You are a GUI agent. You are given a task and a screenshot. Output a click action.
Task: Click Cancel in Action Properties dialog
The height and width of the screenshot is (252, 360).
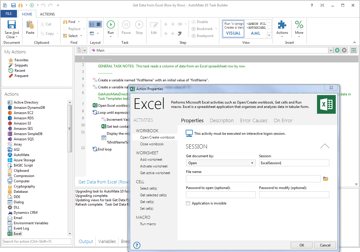[x=325, y=245]
